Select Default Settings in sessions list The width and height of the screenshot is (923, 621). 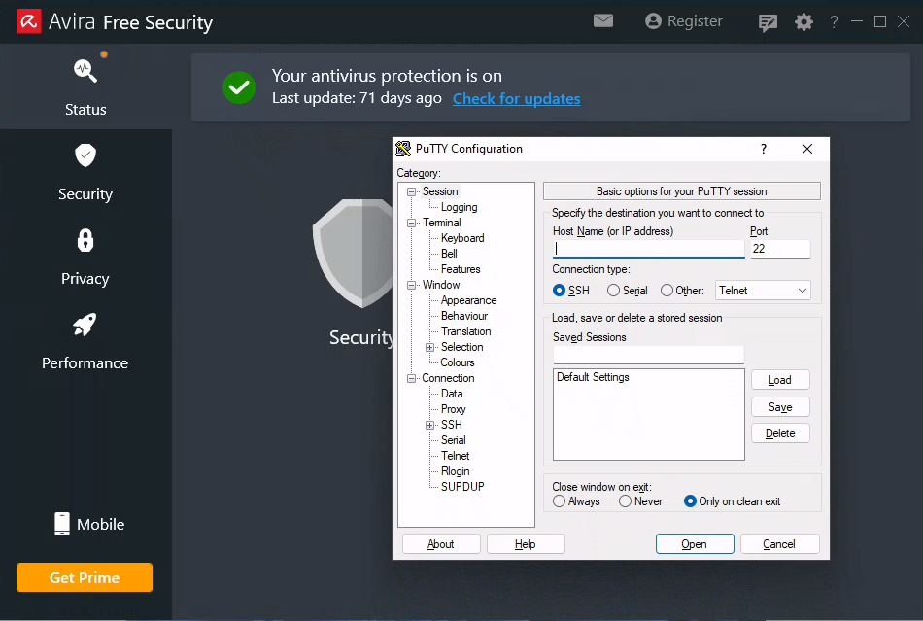[593, 377]
